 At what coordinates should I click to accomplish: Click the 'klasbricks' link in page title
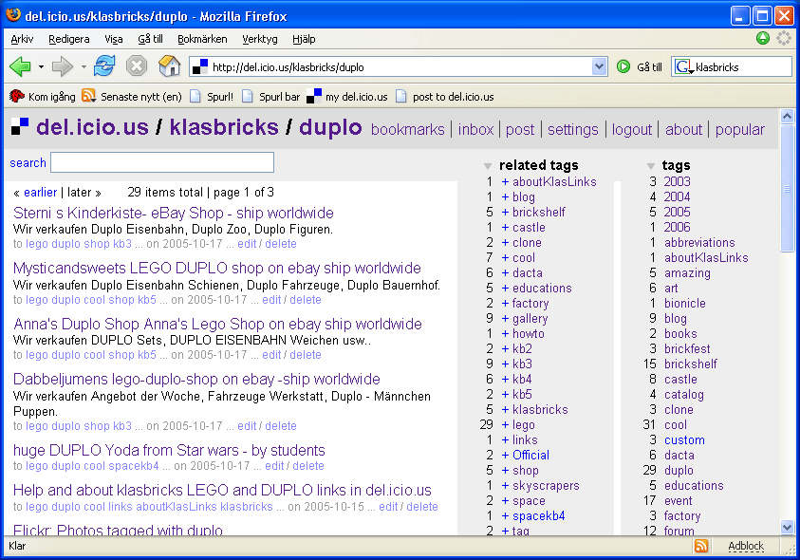click(224, 127)
